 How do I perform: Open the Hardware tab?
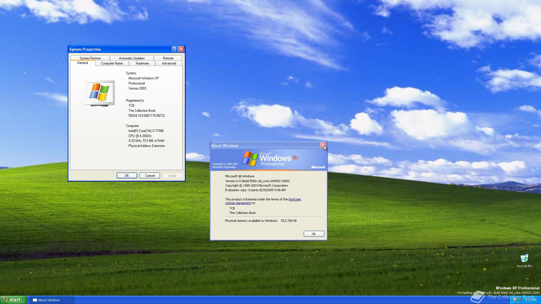(x=142, y=63)
